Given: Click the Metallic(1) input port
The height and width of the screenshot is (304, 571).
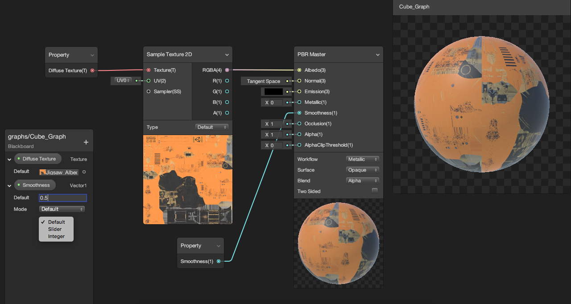Looking at the screenshot, I should pos(299,102).
